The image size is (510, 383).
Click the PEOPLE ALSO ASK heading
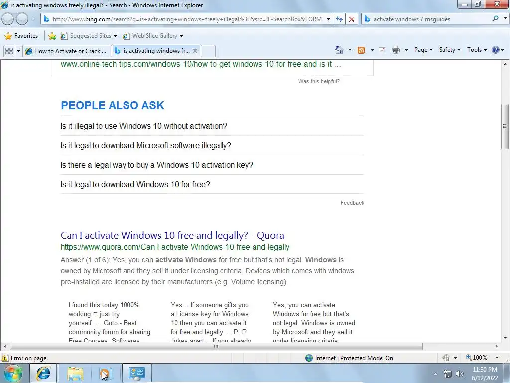pyautogui.click(x=113, y=105)
